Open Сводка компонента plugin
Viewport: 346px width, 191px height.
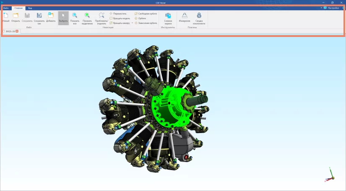tap(199, 18)
